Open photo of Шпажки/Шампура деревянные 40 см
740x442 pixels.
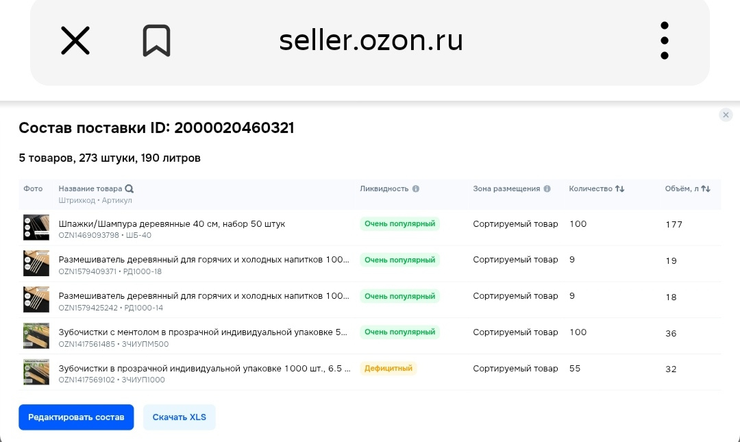36,228
